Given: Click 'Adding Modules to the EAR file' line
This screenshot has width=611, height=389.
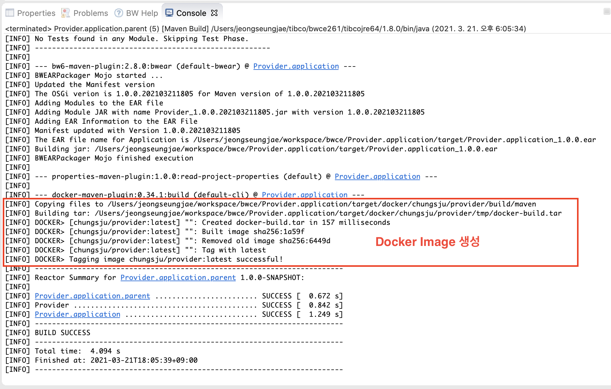Looking at the screenshot, I should pyautogui.click(x=84, y=103).
